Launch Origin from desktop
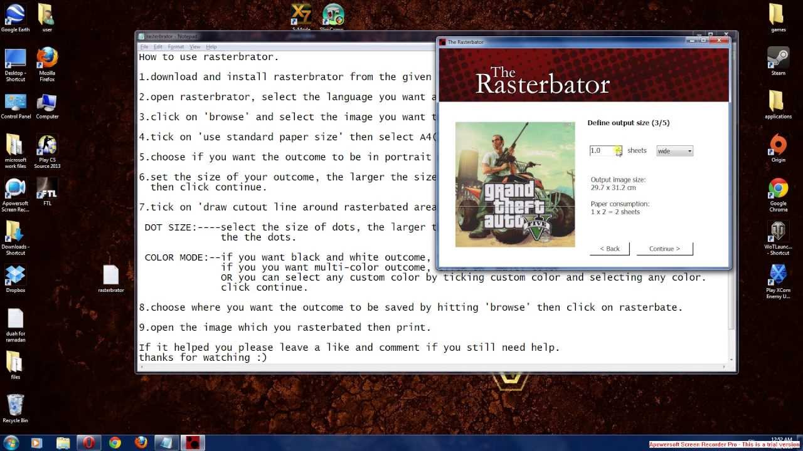 (778, 148)
